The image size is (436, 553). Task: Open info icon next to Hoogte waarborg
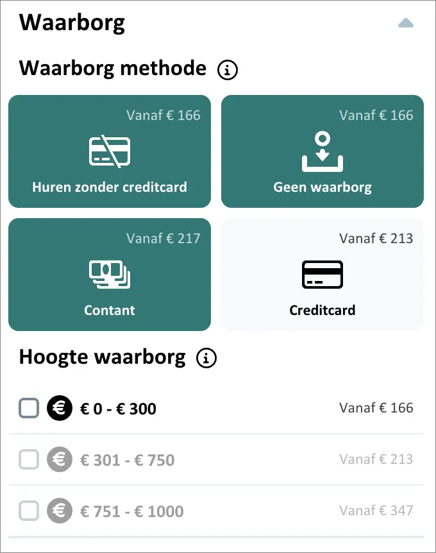[x=206, y=359]
